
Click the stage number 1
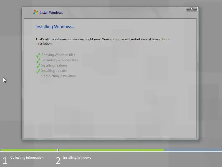[x=5, y=161]
